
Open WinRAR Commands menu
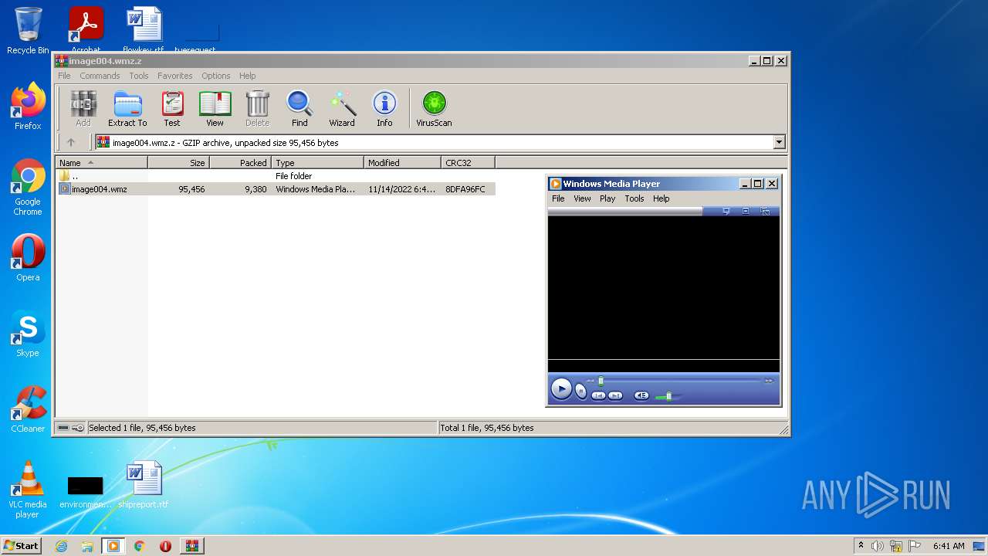click(100, 76)
